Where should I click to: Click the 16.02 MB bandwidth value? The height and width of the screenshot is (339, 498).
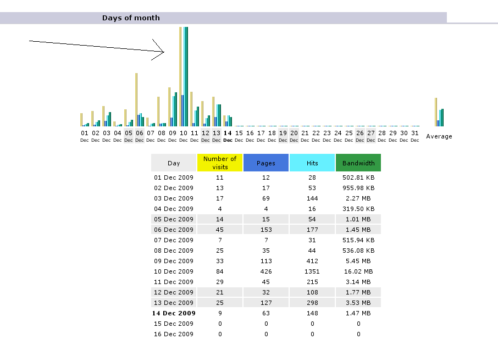click(358, 272)
